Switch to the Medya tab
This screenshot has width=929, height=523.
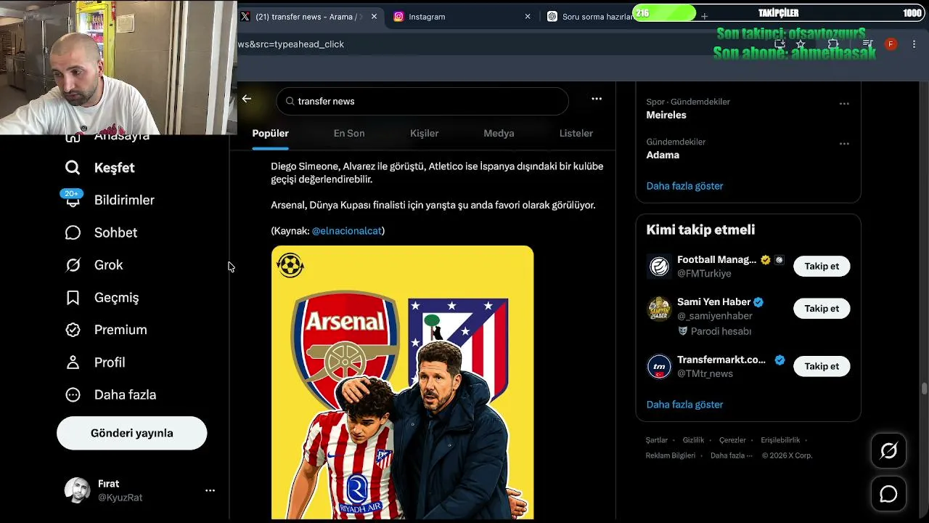point(499,134)
